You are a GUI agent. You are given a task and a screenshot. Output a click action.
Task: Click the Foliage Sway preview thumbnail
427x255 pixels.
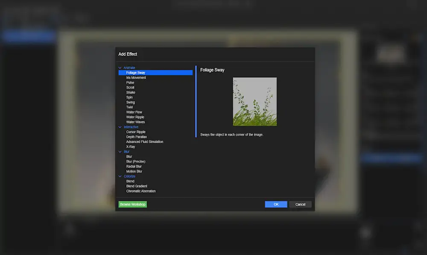coord(254,102)
